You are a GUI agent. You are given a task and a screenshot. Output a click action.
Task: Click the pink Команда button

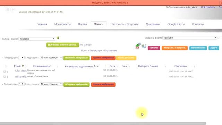coord(154,48)
